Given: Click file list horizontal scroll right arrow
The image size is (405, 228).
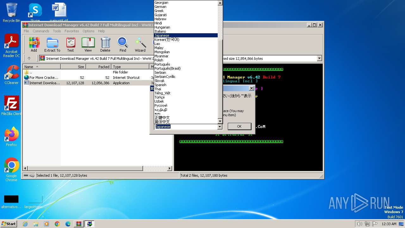Looking at the screenshot, I should [169, 168].
